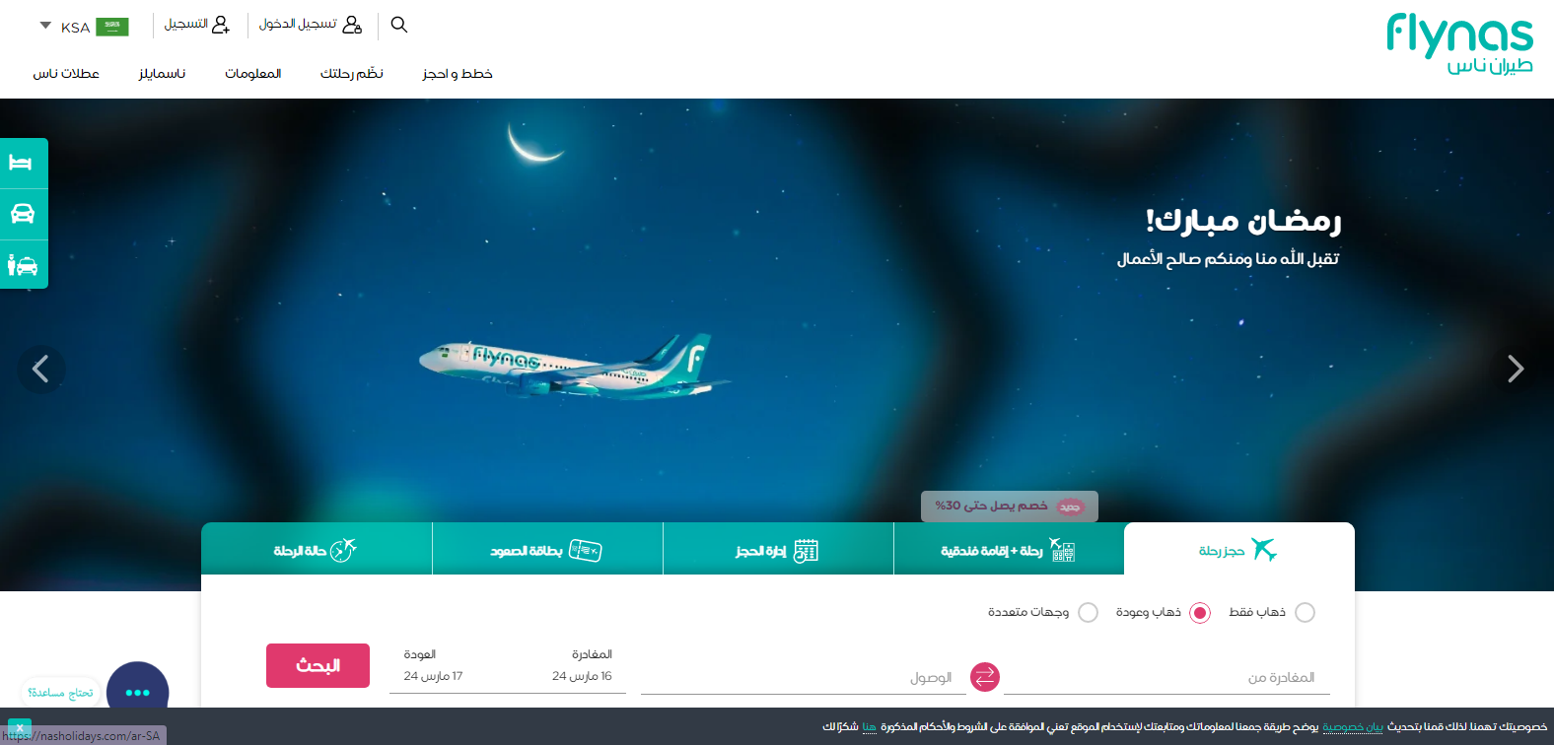
Task: Open the خطط و احجز menu
Action: (x=458, y=74)
